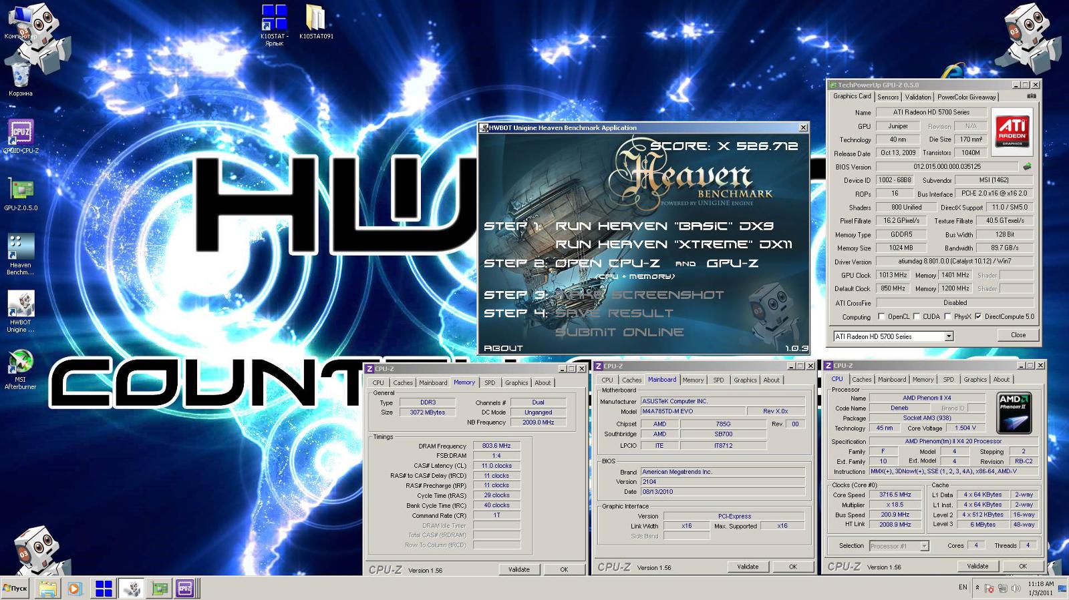The image size is (1069, 600).
Task: Switch to the Validation tab in GPU-Z
Action: [x=918, y=97]
